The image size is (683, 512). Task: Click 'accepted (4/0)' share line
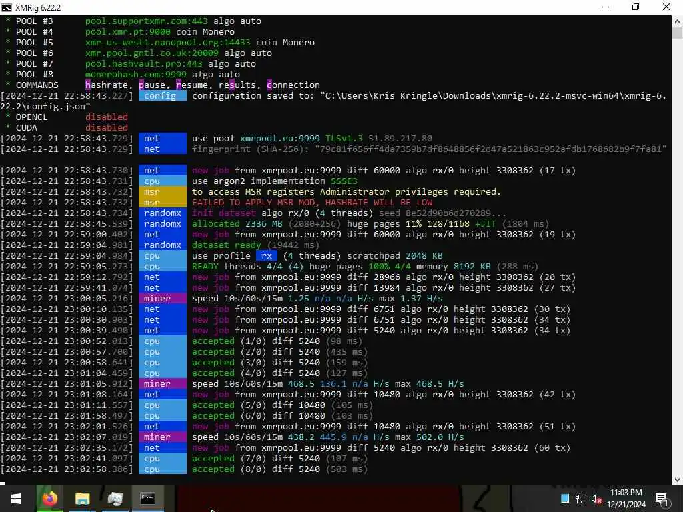click(279, 373)
